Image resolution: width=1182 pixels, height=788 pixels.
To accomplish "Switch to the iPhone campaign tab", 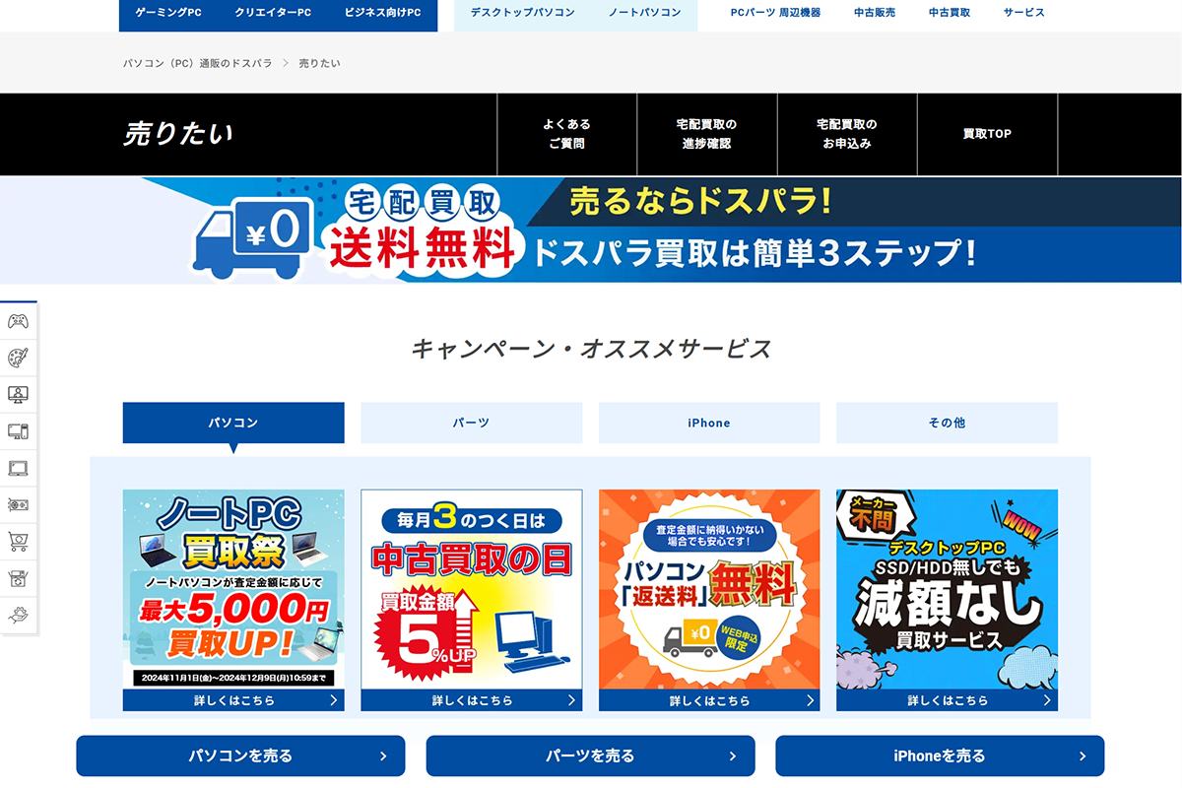I will click(x=709, y=423).
